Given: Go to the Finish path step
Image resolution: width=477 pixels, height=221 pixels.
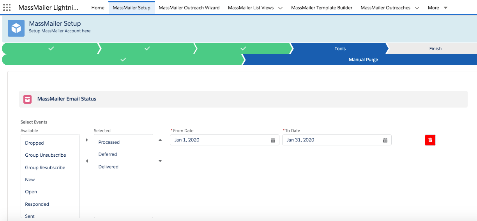Looking at the screenshot, I should point(435,49).
